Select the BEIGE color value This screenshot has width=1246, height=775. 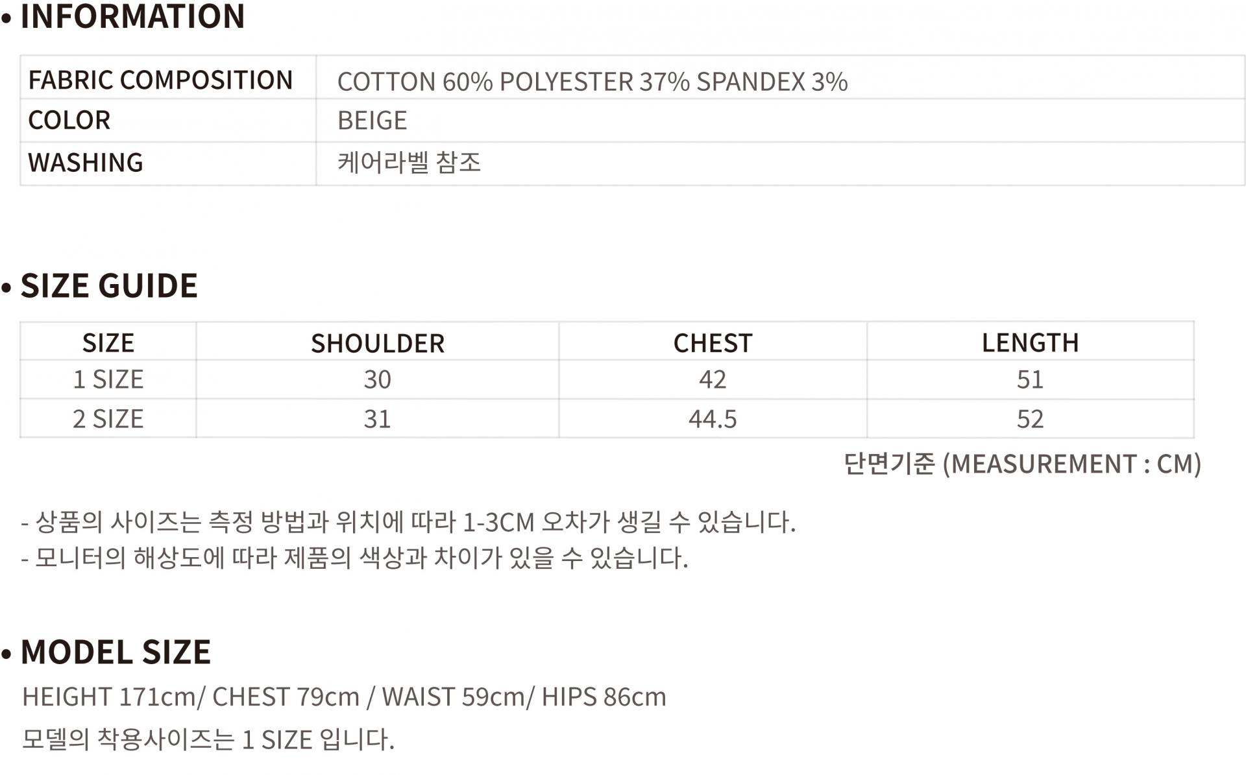point(372,121)
